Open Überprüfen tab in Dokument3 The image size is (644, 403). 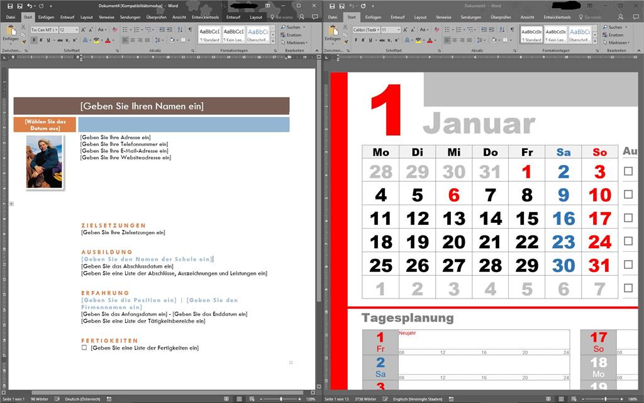501,17
